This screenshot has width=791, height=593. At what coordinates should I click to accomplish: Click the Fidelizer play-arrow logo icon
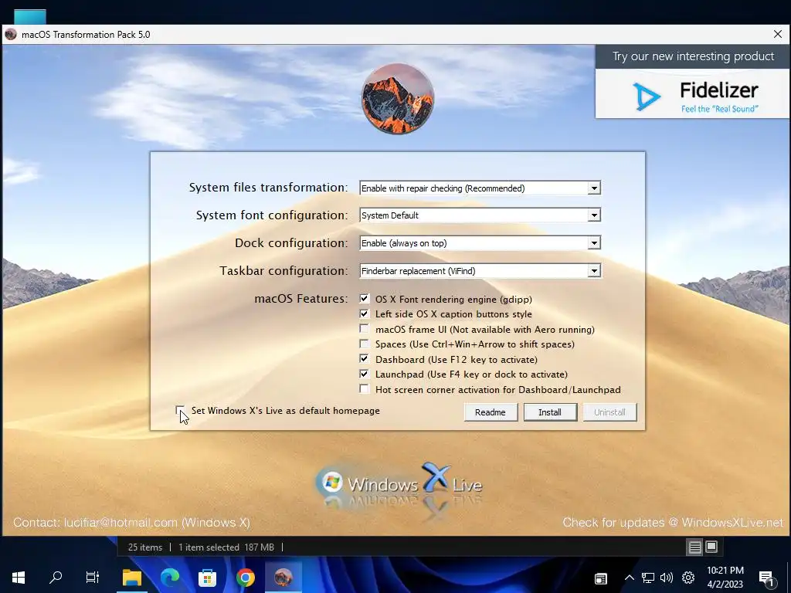point(647,97)
